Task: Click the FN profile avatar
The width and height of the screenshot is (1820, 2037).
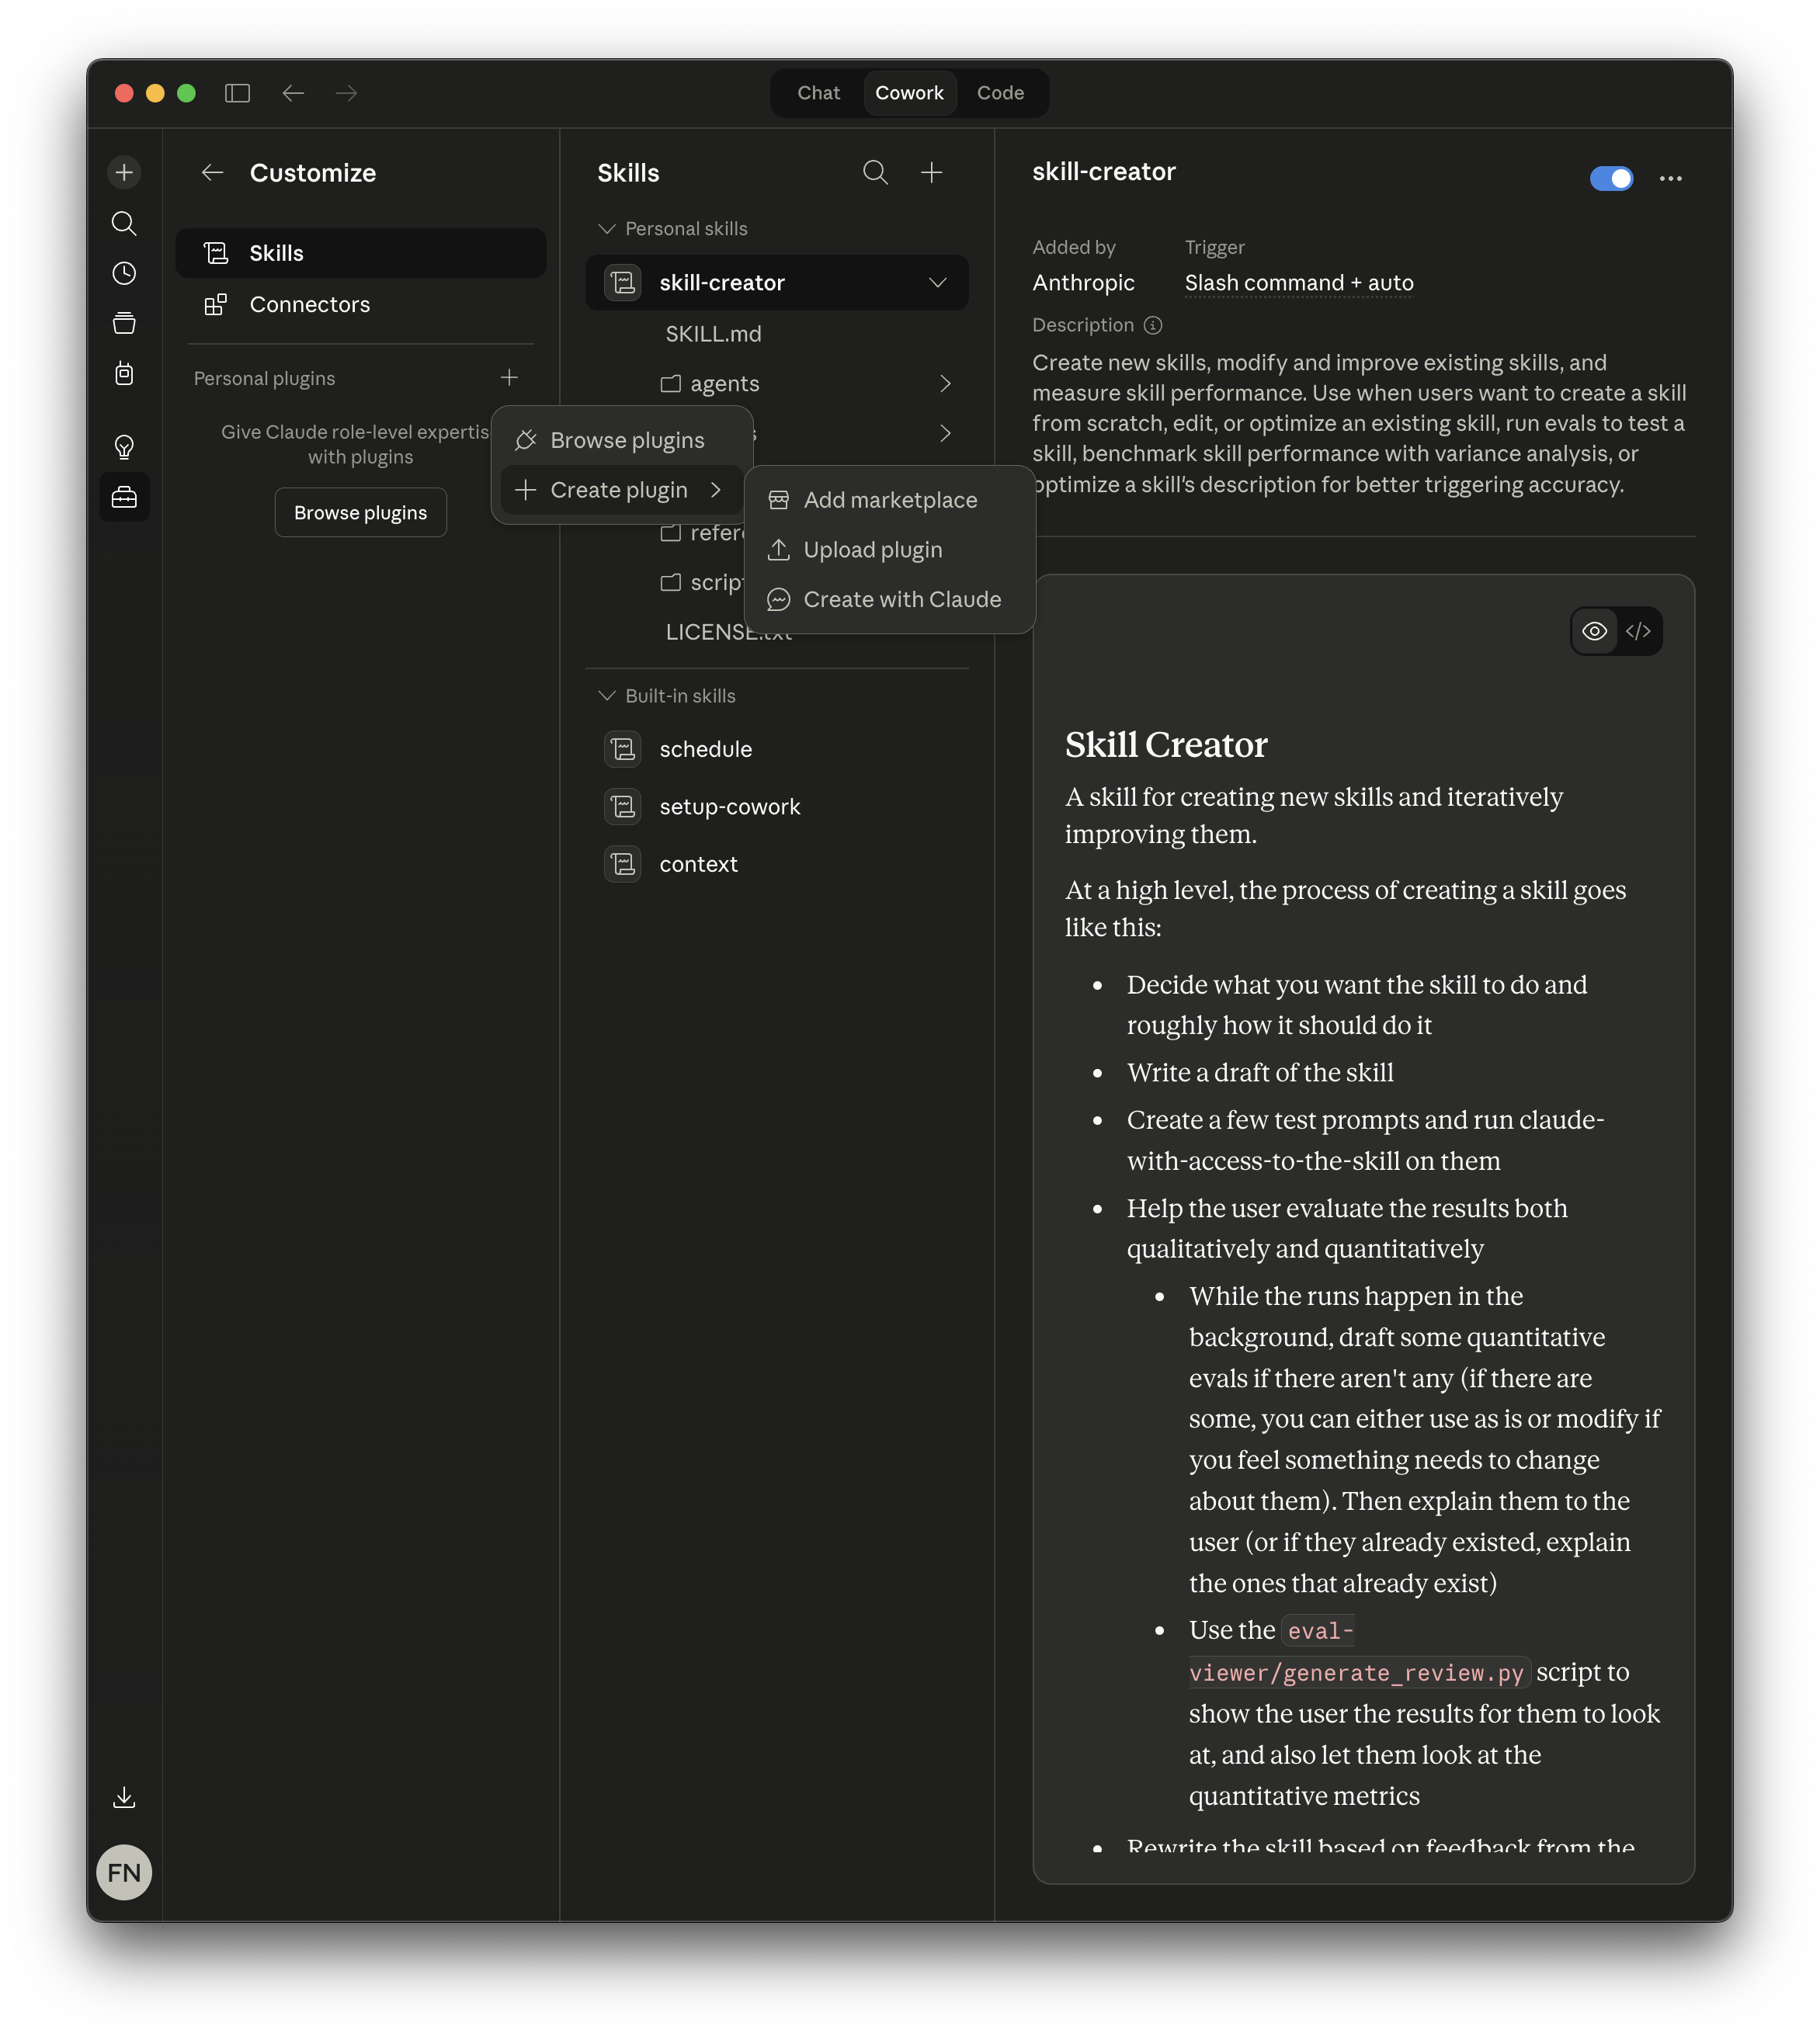Action: (x=124, y=1872)
